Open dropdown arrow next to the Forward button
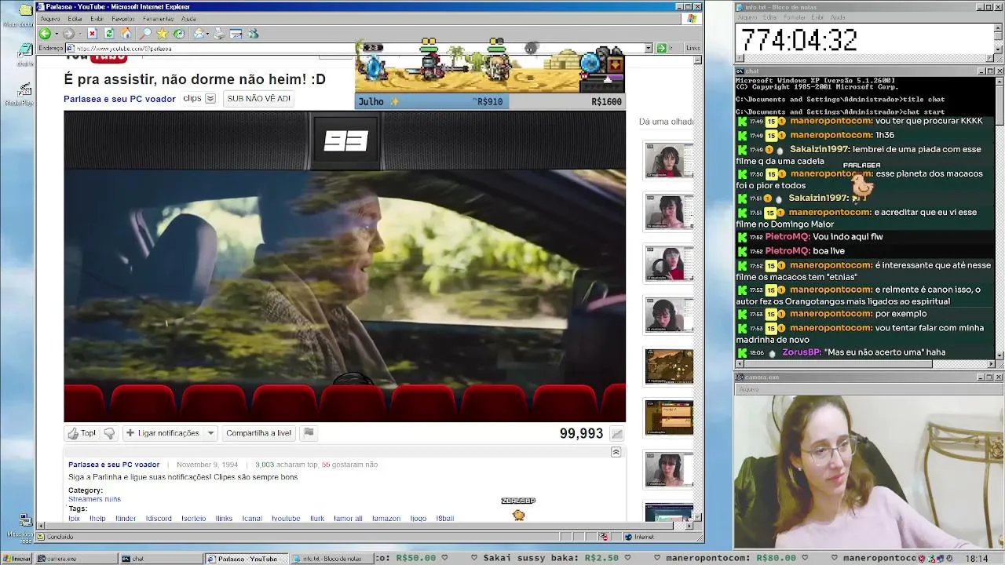Screen dimensions: 1005x565 click(79, 34)
